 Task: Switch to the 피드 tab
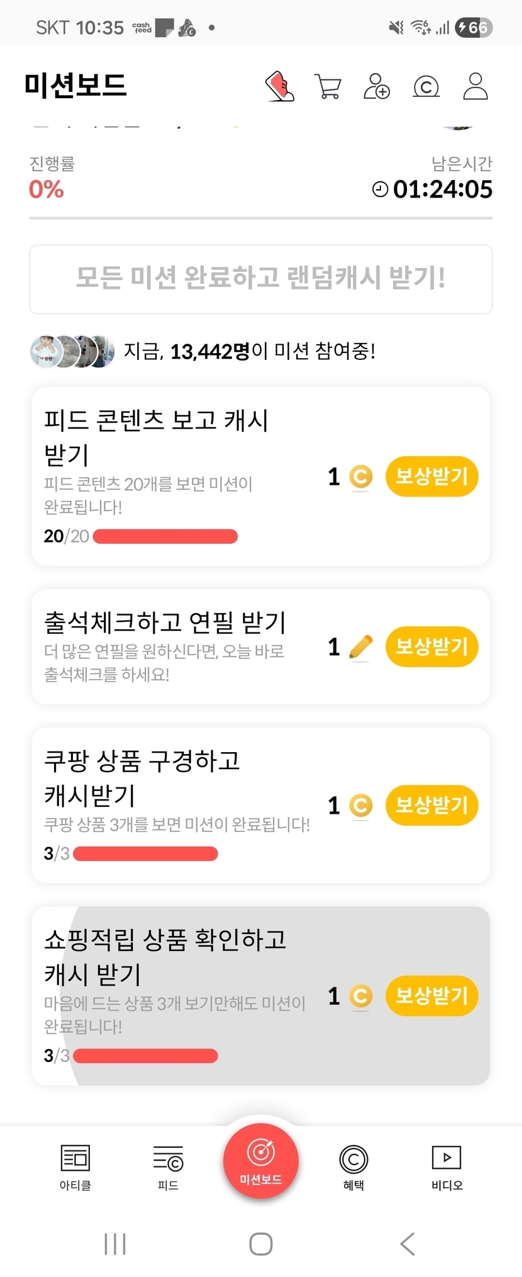168,1166
